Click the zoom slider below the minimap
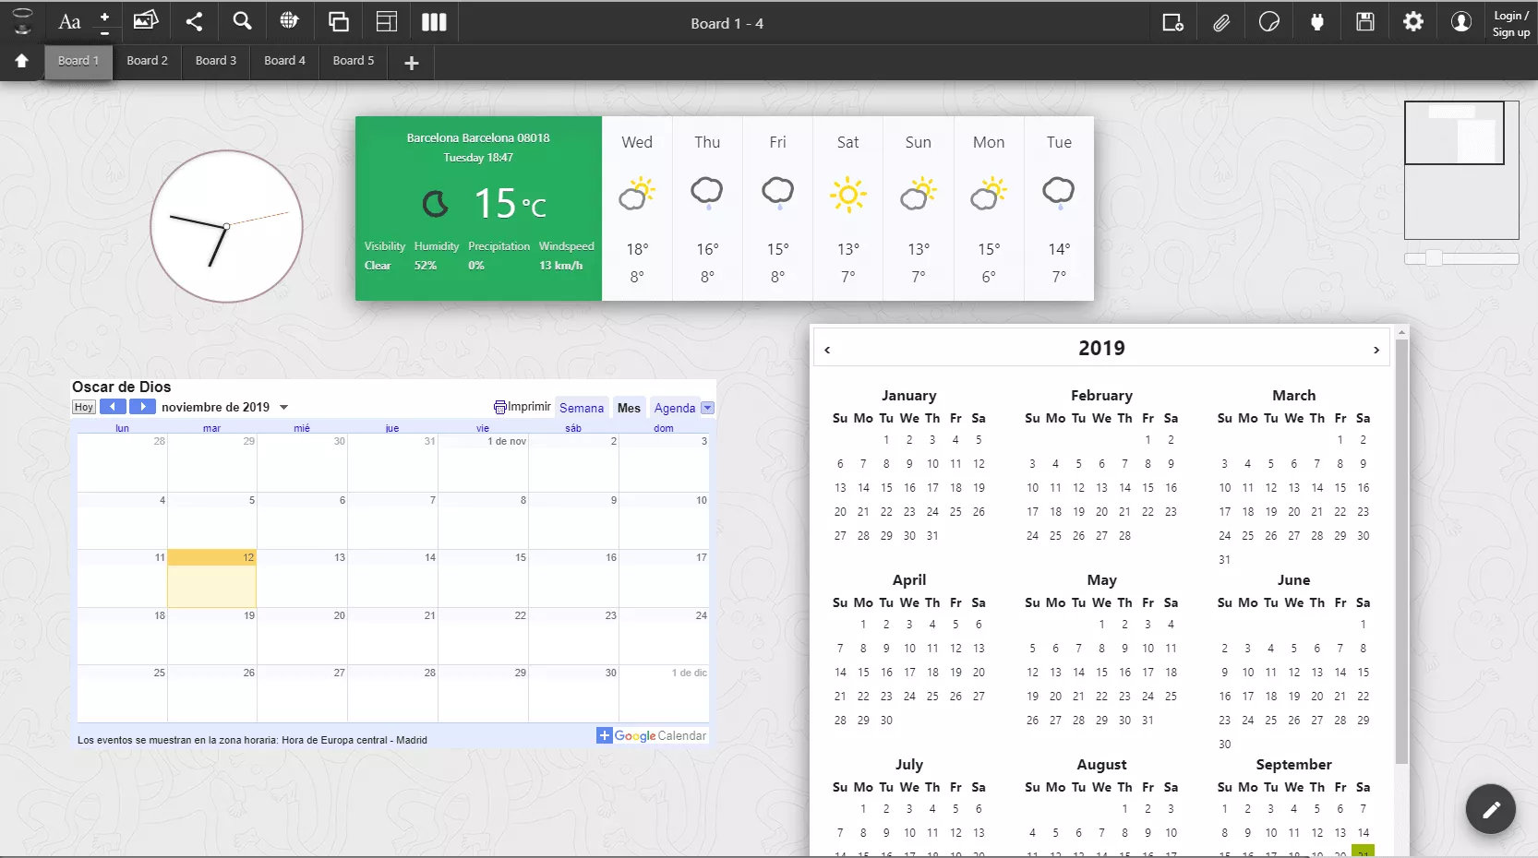Screen dimensions: 1538x858 click(x=1434, y=259)
